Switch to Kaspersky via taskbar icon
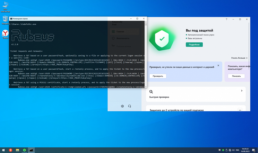Viewport: 258px width, 153px height. [x=24, y=150]
